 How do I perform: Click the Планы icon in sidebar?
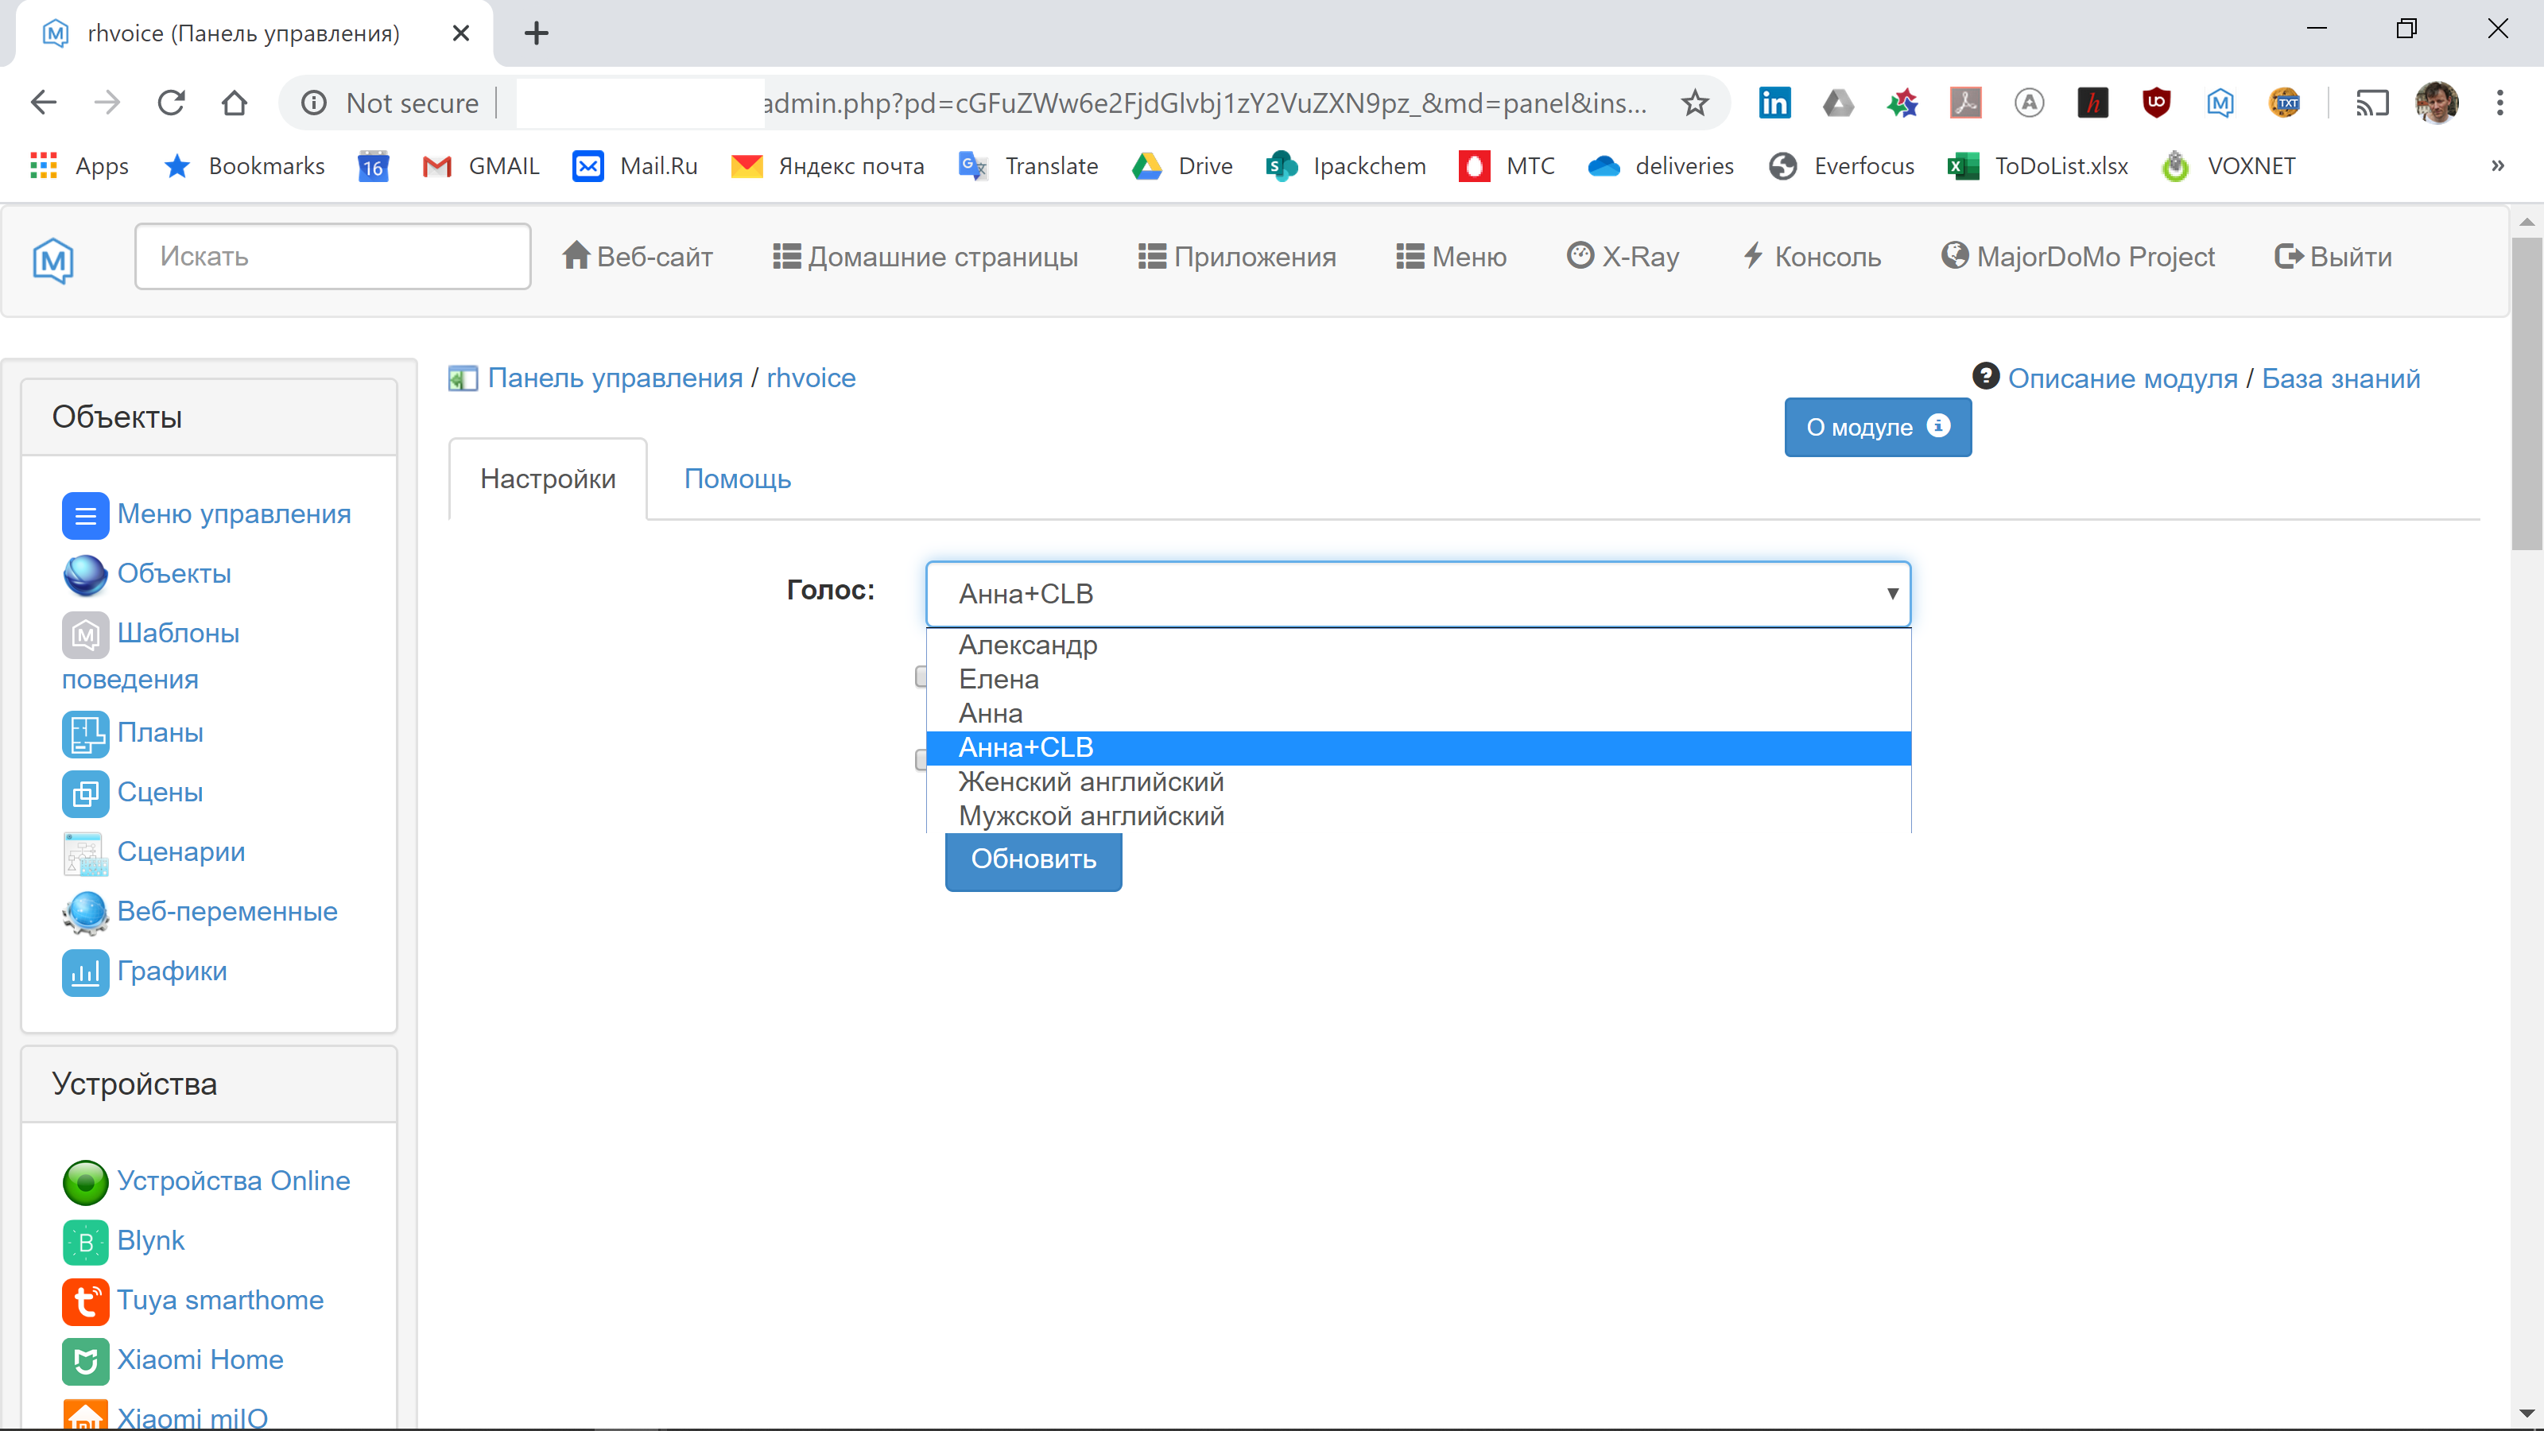tap(85, 734)
